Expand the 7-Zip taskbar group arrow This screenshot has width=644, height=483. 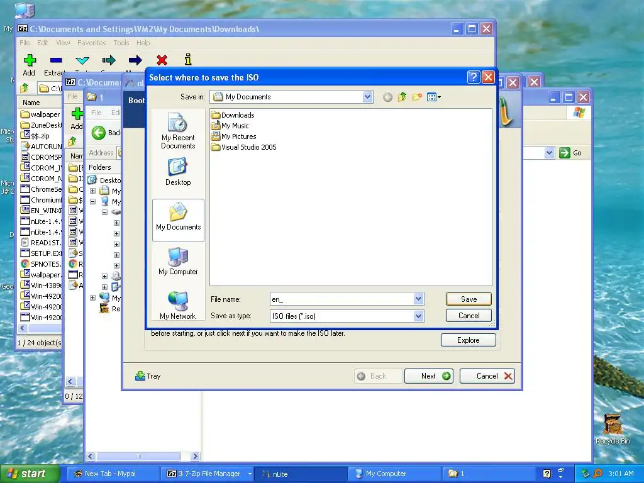coord(249,474)
